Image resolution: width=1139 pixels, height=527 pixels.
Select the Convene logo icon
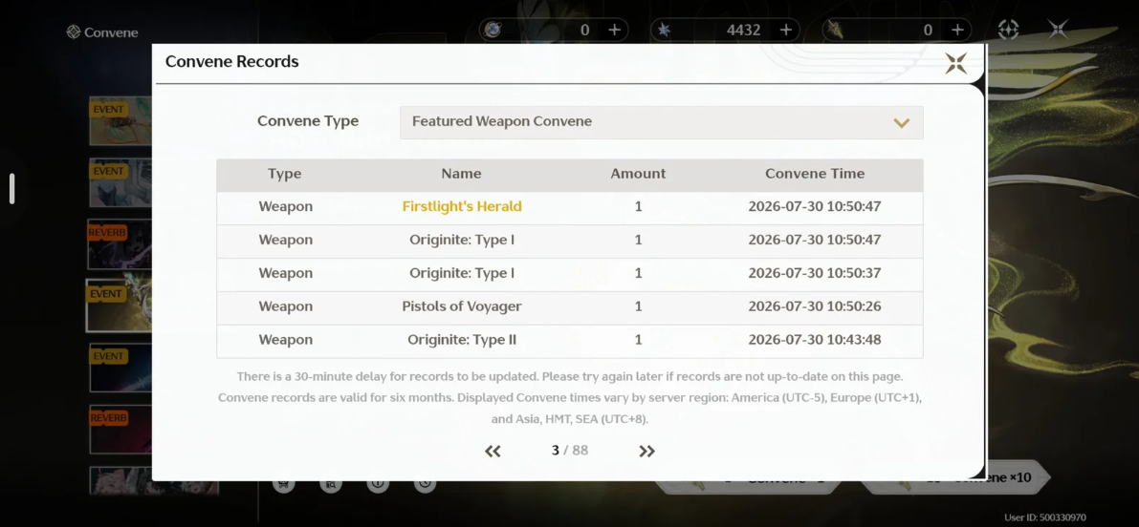74,32
